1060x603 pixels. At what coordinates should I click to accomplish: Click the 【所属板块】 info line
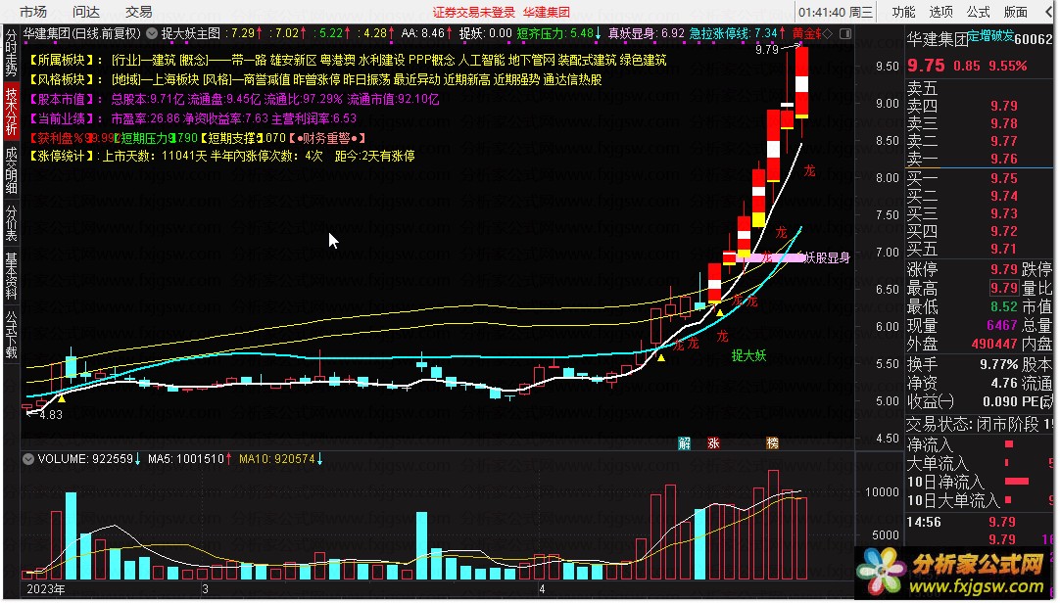pos(347,61)
